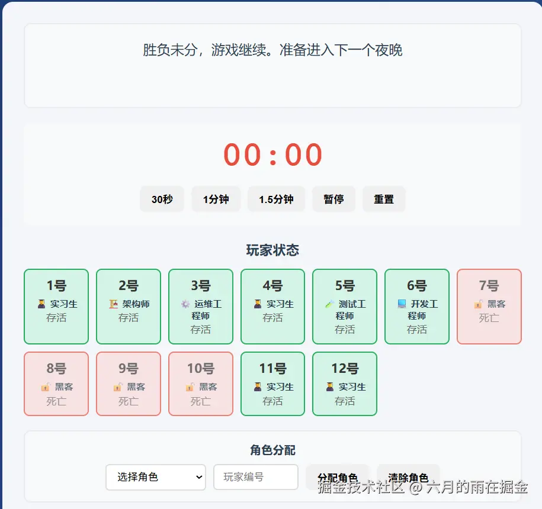Image resolution: width=542 pixels, height=509 pixels.
Task: Click 存活 status on 2号 card
Action: [x=129, y=318]
